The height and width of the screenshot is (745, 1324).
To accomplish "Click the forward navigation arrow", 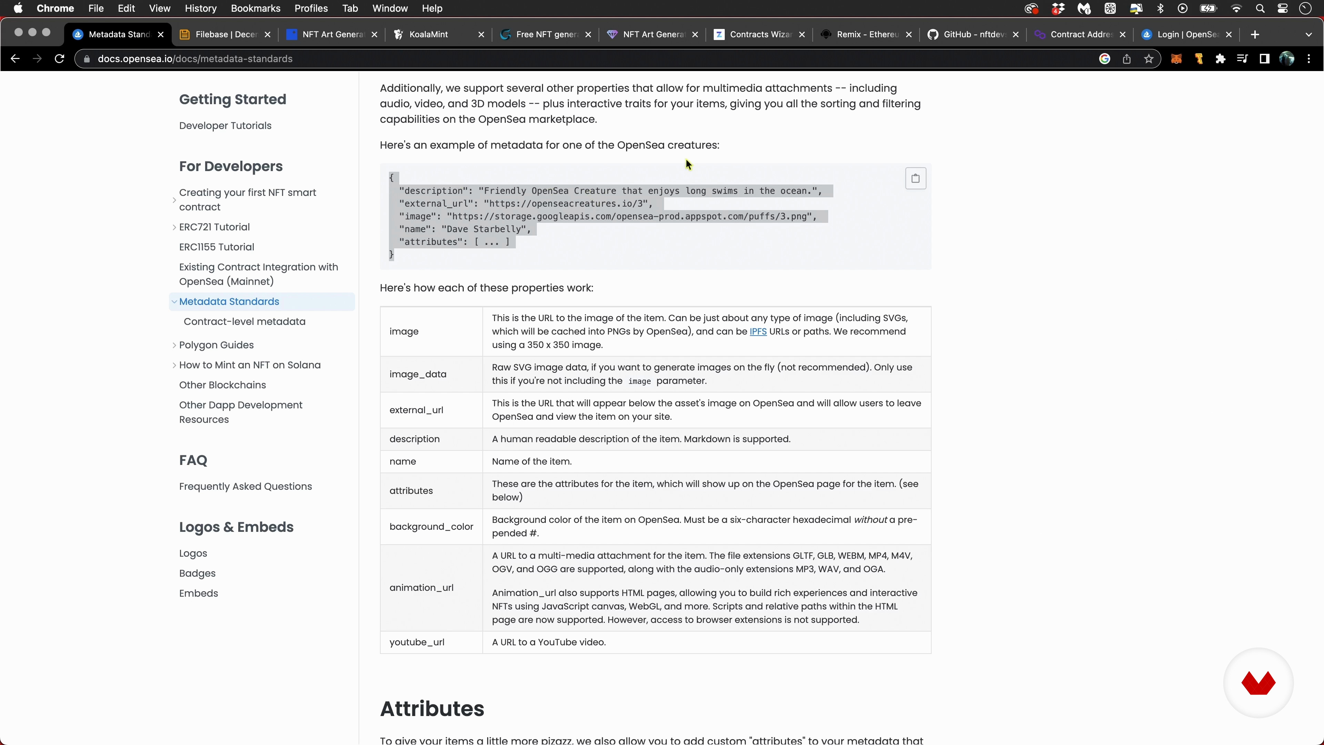I will (x=37, y=59).
